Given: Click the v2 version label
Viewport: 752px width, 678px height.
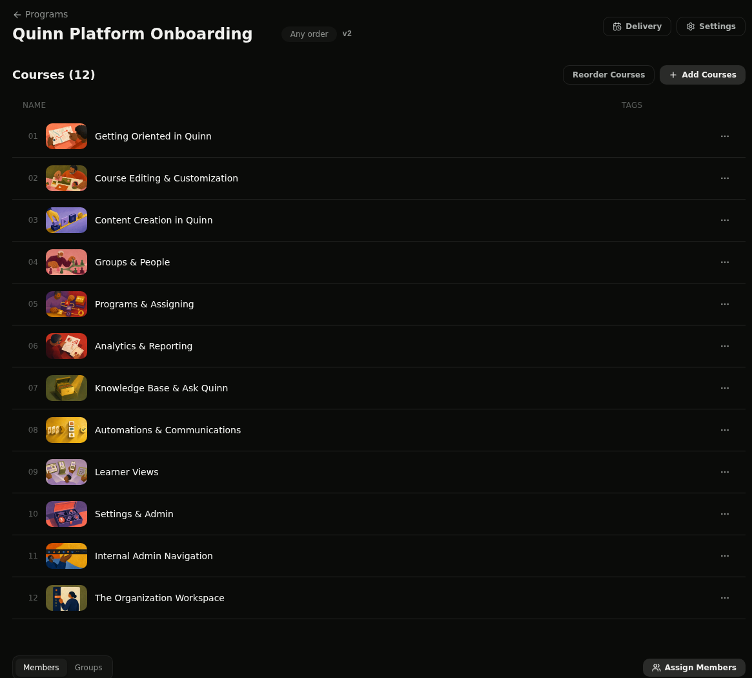Looking at the screenshot, I should tap(347, 34).
